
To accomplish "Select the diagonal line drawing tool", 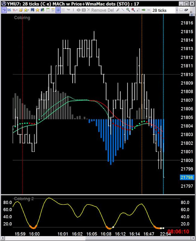I will pyautogui.click(x=123, y=10).
